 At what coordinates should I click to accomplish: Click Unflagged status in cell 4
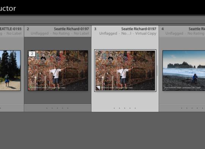(174, 33)
